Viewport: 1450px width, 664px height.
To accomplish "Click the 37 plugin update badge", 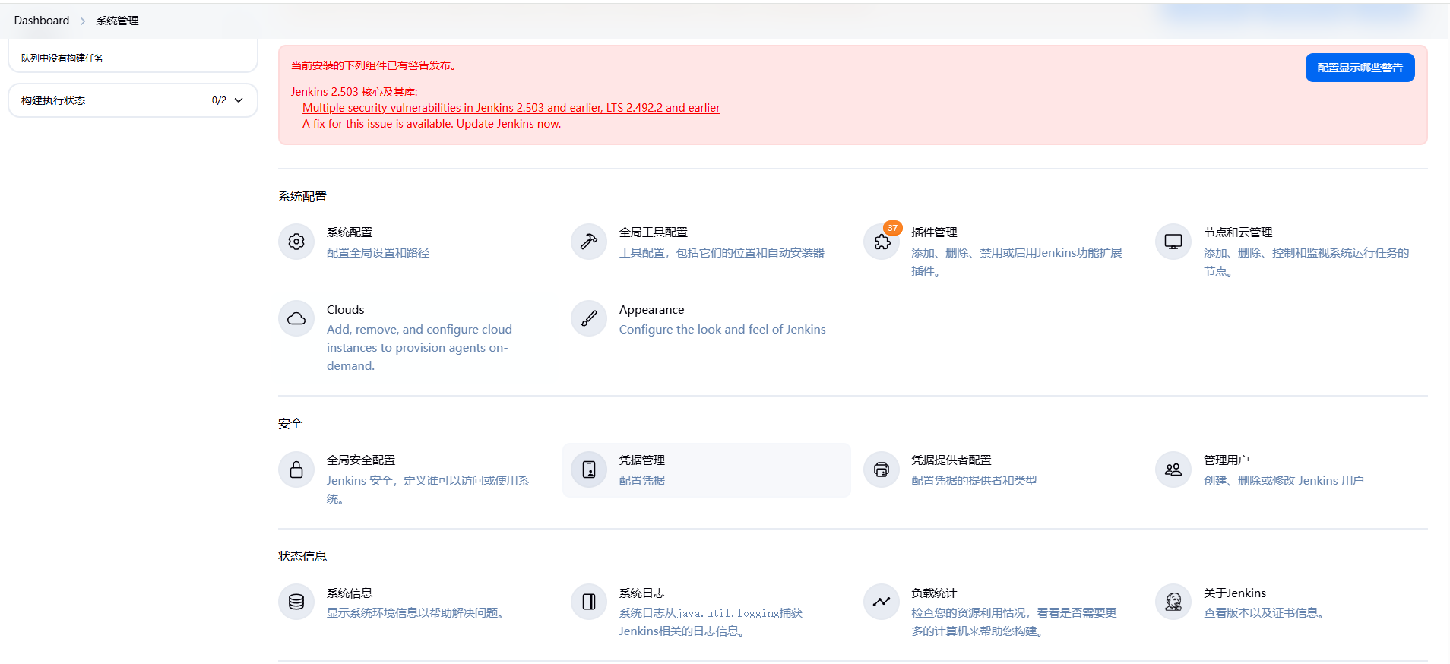I will coord(892,228).
